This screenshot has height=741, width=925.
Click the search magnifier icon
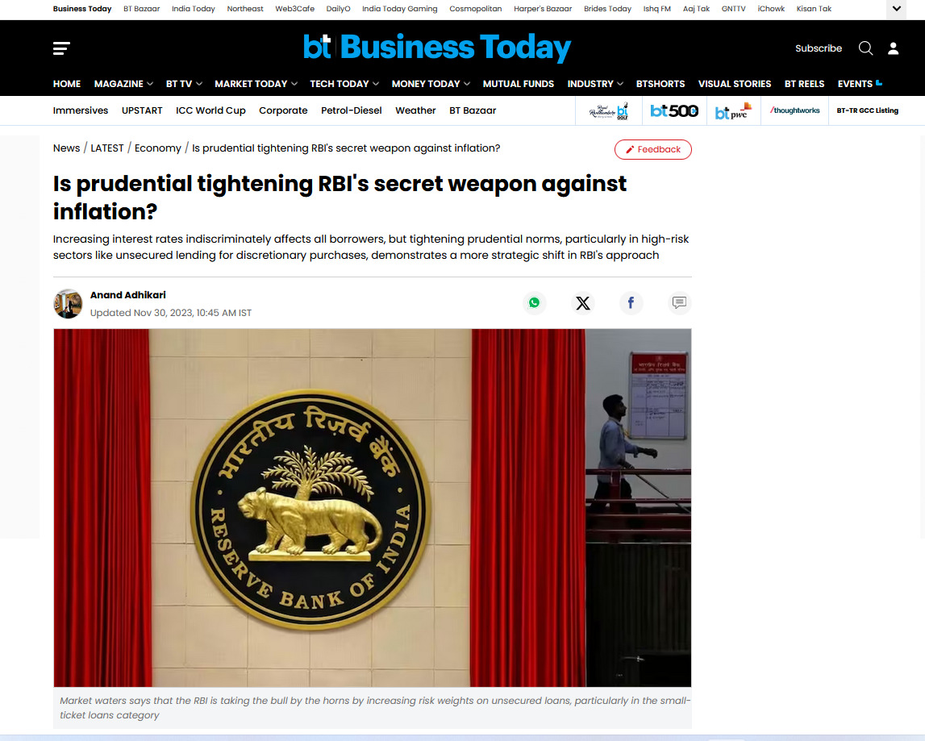click(x=865, y=48)
